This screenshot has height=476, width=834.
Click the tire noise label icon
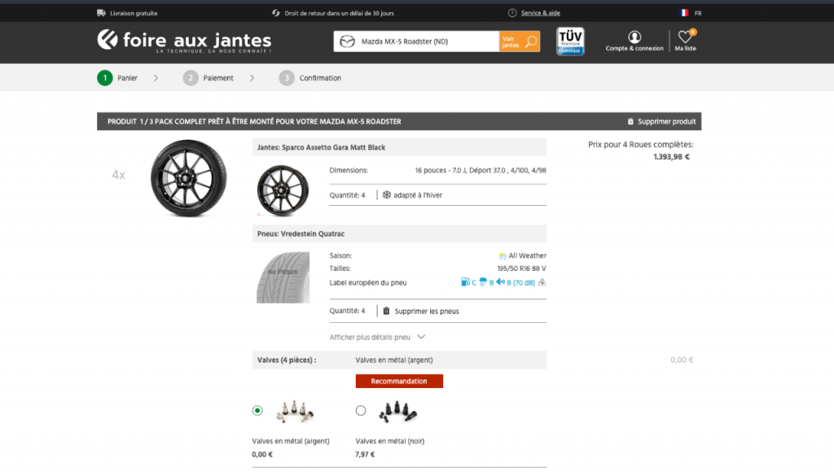500,282
